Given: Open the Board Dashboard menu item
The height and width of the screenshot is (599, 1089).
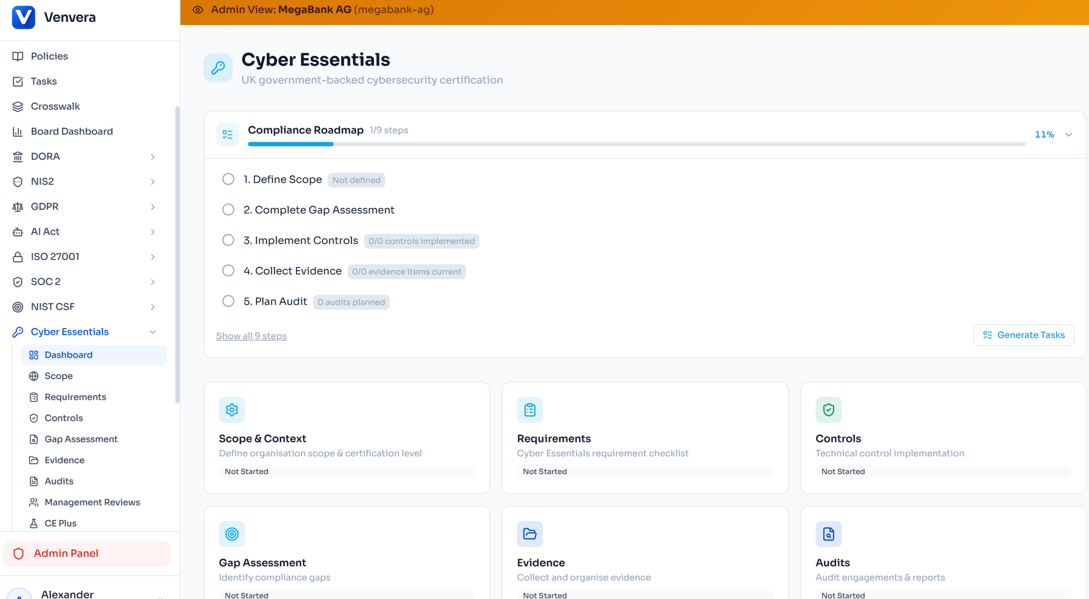Looking at the screenshot, I should coord(71,131).
